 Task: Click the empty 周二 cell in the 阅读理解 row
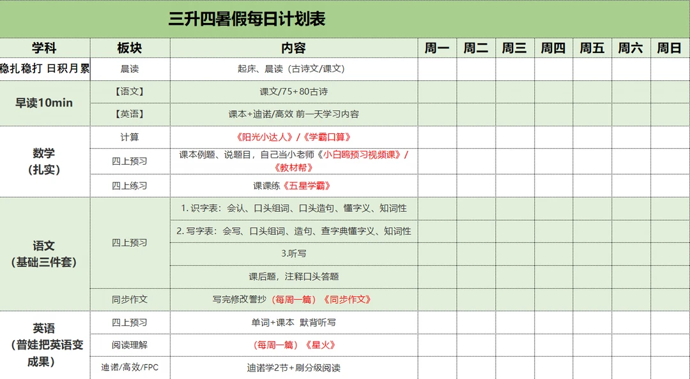[476, 345]
